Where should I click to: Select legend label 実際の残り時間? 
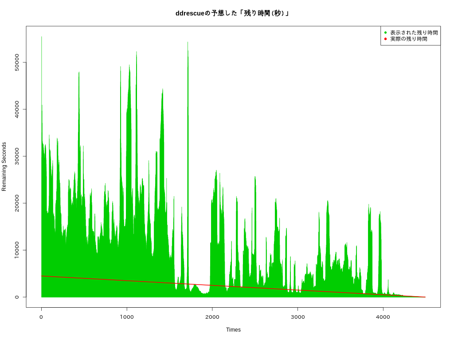pos(408,39)
